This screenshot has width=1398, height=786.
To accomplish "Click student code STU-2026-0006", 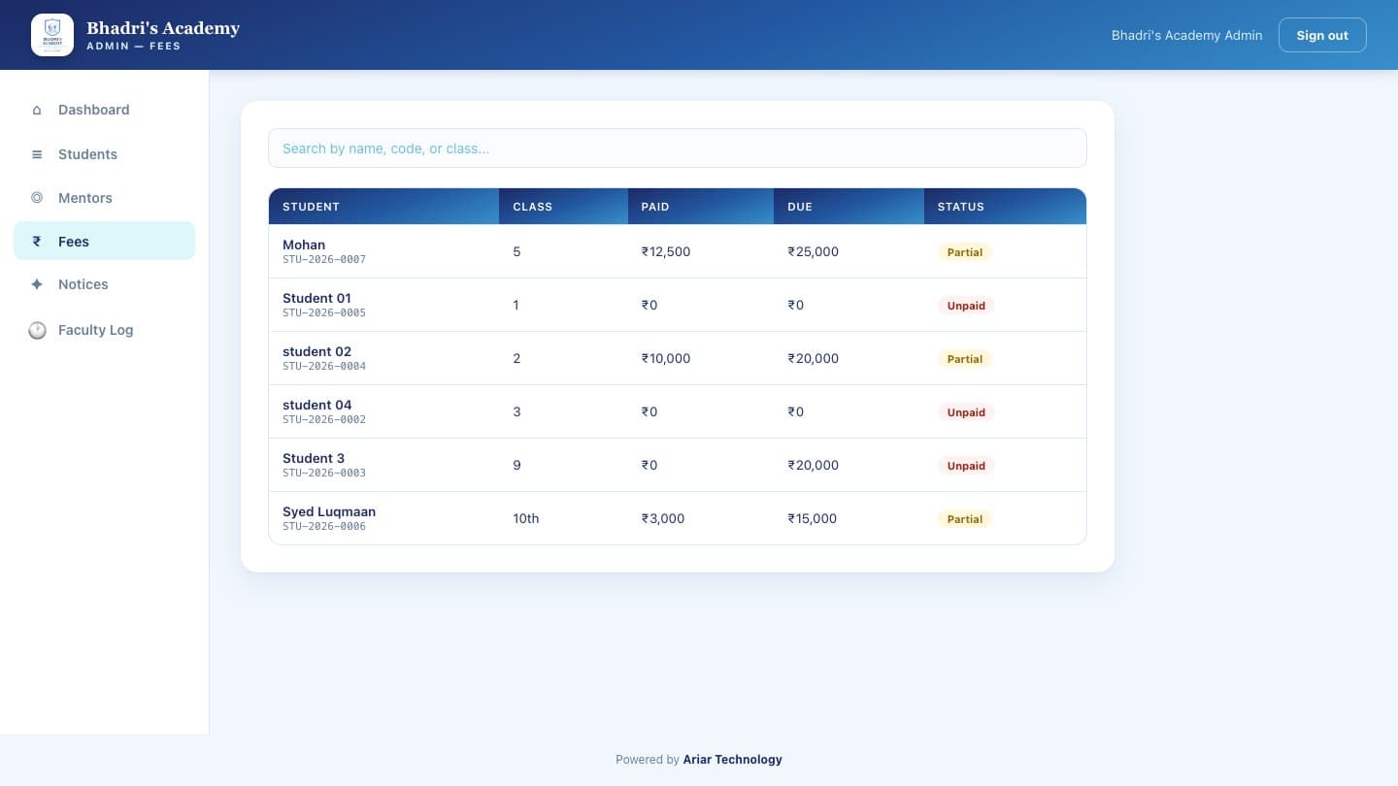I will coord(324,526).
